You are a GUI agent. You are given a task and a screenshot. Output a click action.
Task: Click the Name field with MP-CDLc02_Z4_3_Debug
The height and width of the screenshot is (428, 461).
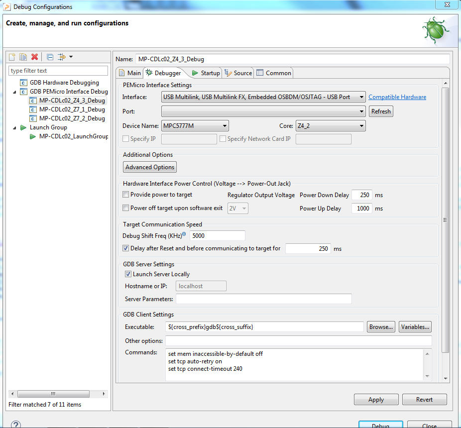pyautogui.click(x=293, y=59)
